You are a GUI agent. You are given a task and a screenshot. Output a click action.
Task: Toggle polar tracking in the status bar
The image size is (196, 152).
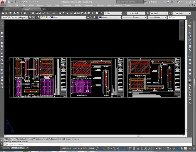pyautogui.click(x=108, y=149)
